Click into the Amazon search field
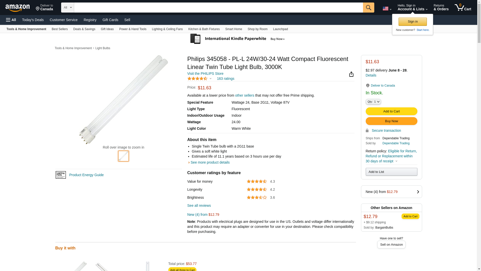This screenshot has width=481, height=271. pyautogui.click(x=218, y=8)
